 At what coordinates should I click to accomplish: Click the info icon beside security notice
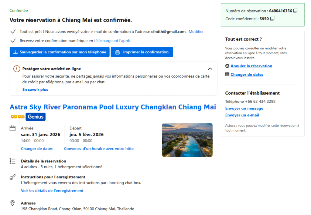[17, 69]
